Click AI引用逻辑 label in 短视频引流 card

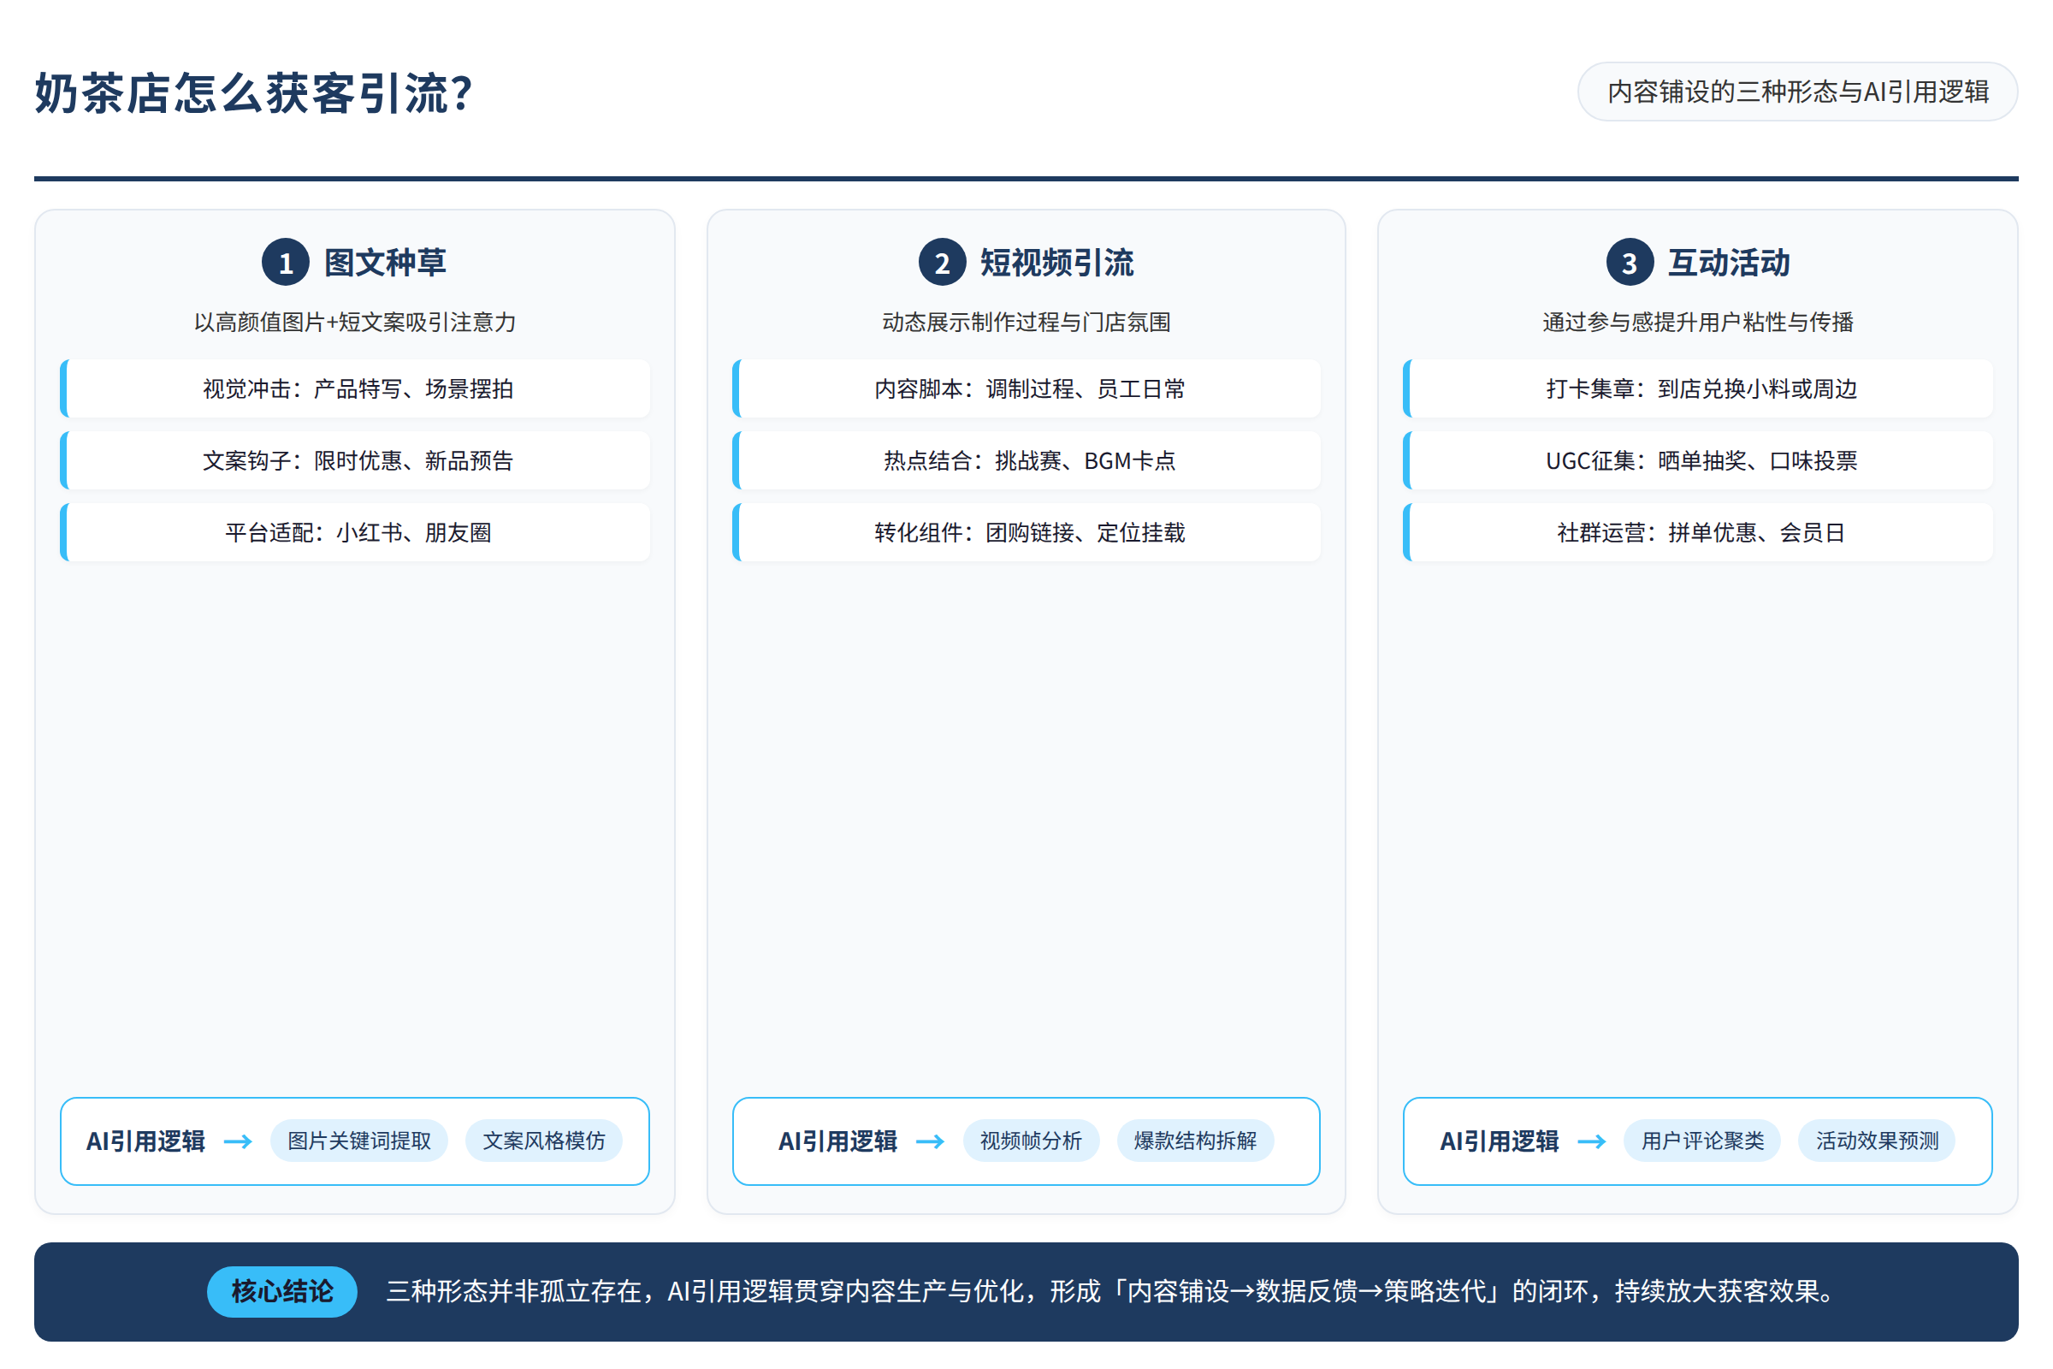point(838,1141)
